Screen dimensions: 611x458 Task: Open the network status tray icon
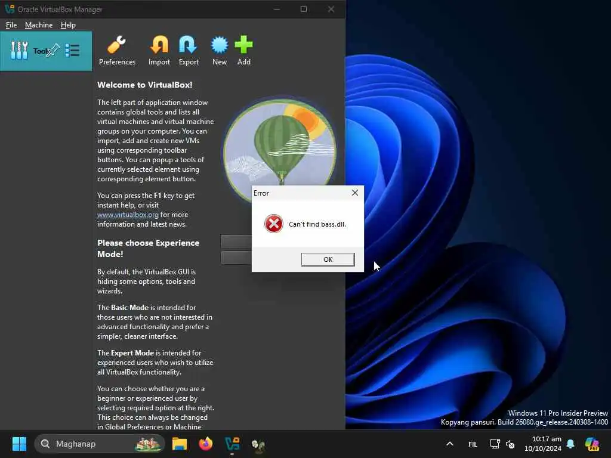(x=495, y=444)
